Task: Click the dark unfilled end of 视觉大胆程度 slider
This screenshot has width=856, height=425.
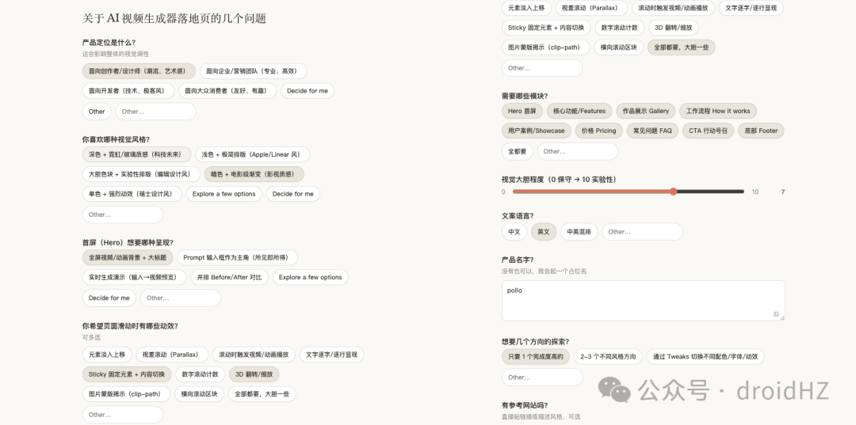Action: coord(709,192)
